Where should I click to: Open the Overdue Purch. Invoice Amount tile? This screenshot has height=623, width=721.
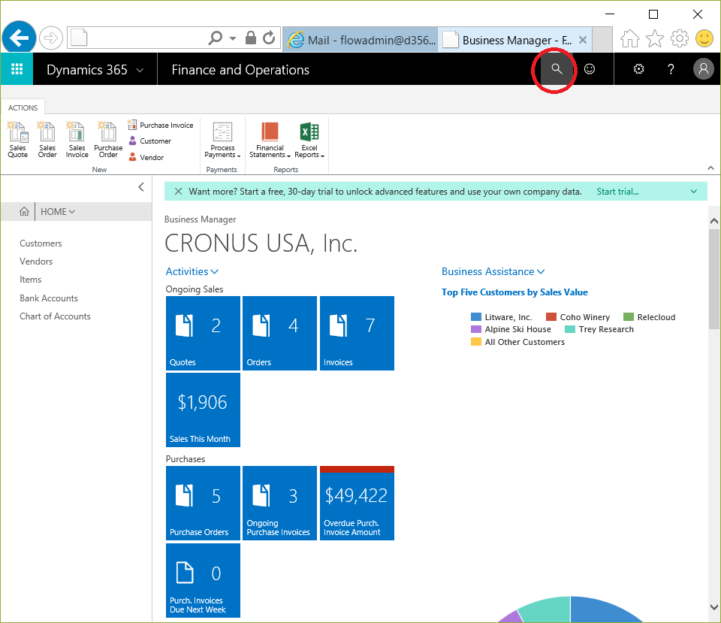tap(357, 504)
